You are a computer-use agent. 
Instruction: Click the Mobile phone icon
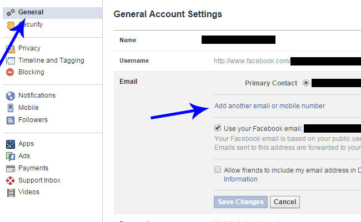[x=11, y=108]
